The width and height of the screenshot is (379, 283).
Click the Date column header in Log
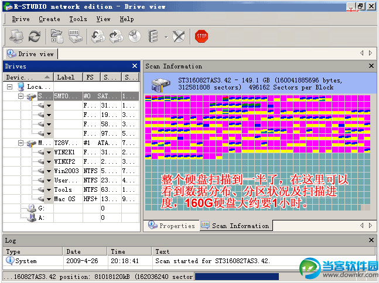pos(86,251)
